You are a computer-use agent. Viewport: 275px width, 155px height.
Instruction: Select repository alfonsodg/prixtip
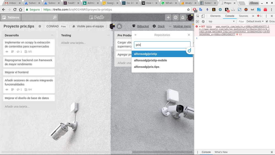[162, 54]
